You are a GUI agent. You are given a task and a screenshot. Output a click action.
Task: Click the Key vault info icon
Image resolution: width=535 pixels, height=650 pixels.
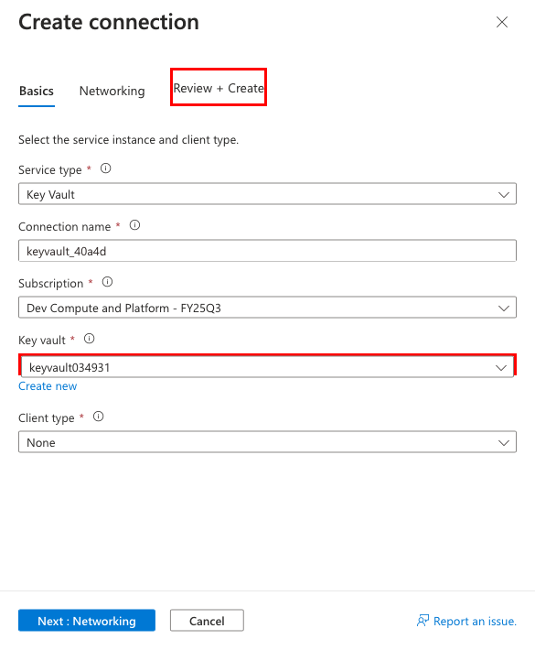89,339
